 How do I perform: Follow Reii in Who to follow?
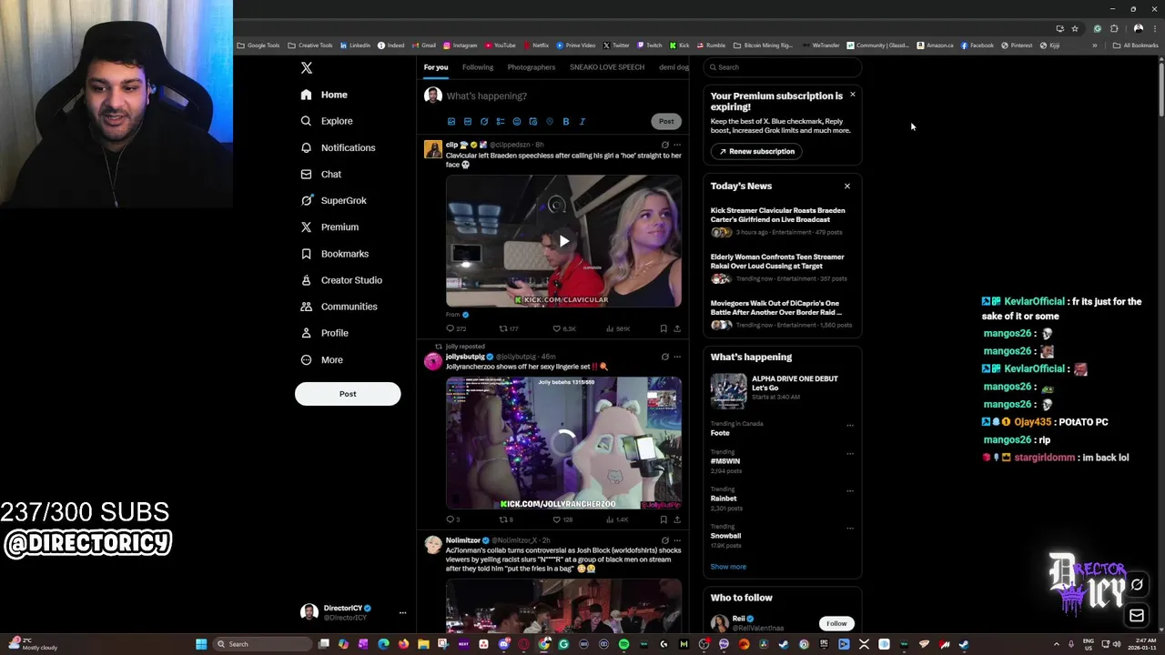pyautogui.click(x=836, y=623)
